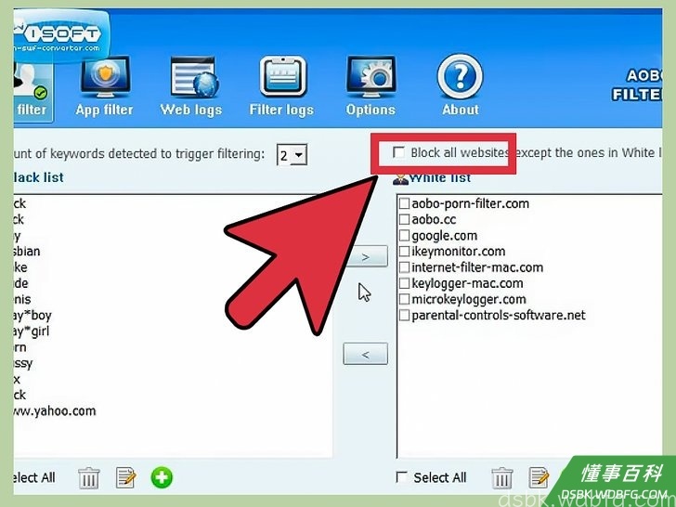This screenshot has height=507, width=676.
Task: Check internet-filter-mac.com in White list
Action: click(404, 267)
